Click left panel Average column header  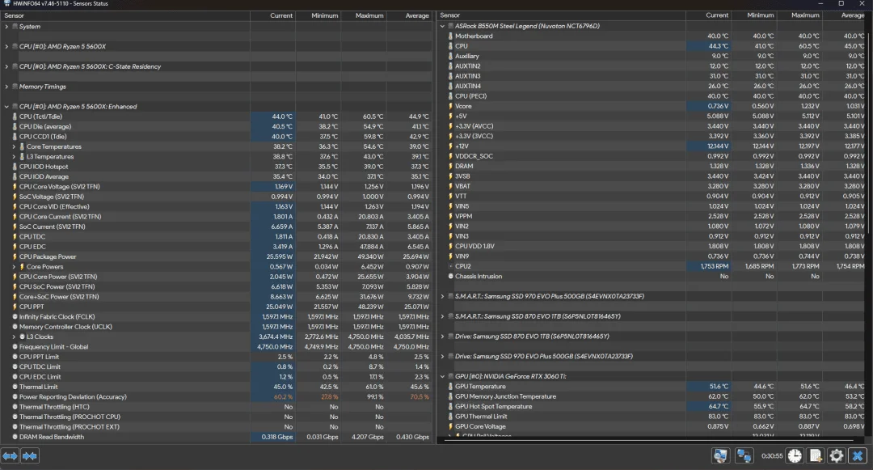409,15
